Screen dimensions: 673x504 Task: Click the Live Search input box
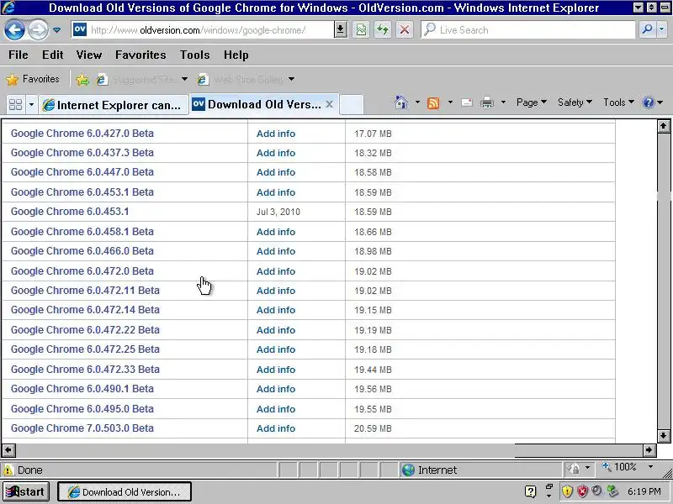click(x=528, y=30)
